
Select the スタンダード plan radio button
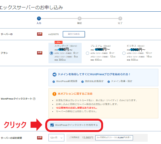[x=51, y=53]
